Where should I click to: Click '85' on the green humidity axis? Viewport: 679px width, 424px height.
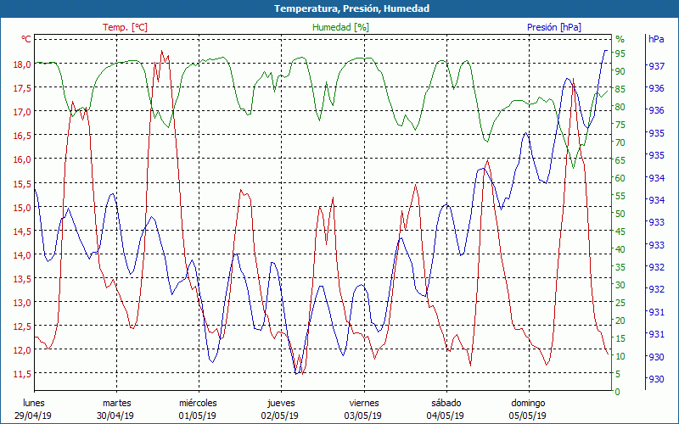620,89
